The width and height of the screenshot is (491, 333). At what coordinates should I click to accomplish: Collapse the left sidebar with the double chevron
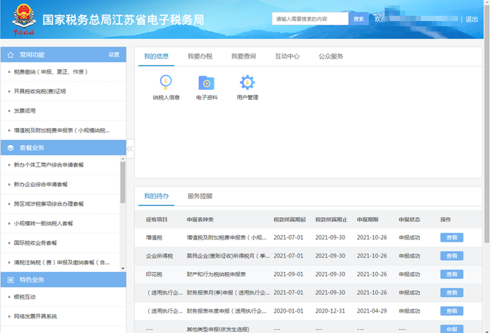click(x=130, y=149)
